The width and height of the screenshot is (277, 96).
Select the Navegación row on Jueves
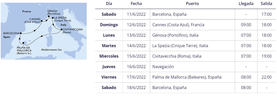click(x=186, y=67)
